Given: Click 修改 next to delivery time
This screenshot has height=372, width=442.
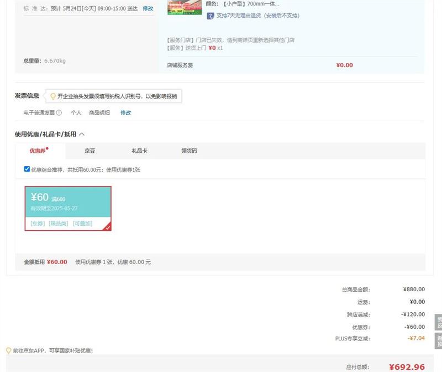Looking at the screenshot, I should [x=148, y=9].
